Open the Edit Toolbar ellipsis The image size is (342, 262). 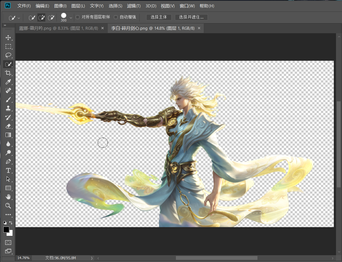[8, 215]
